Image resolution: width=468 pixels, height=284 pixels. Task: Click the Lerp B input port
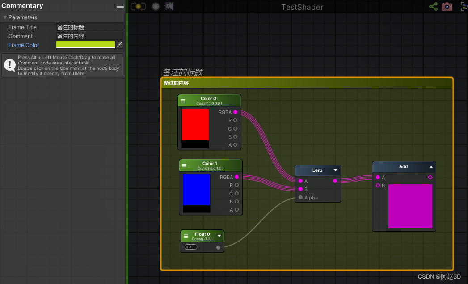tap(300, 189)
